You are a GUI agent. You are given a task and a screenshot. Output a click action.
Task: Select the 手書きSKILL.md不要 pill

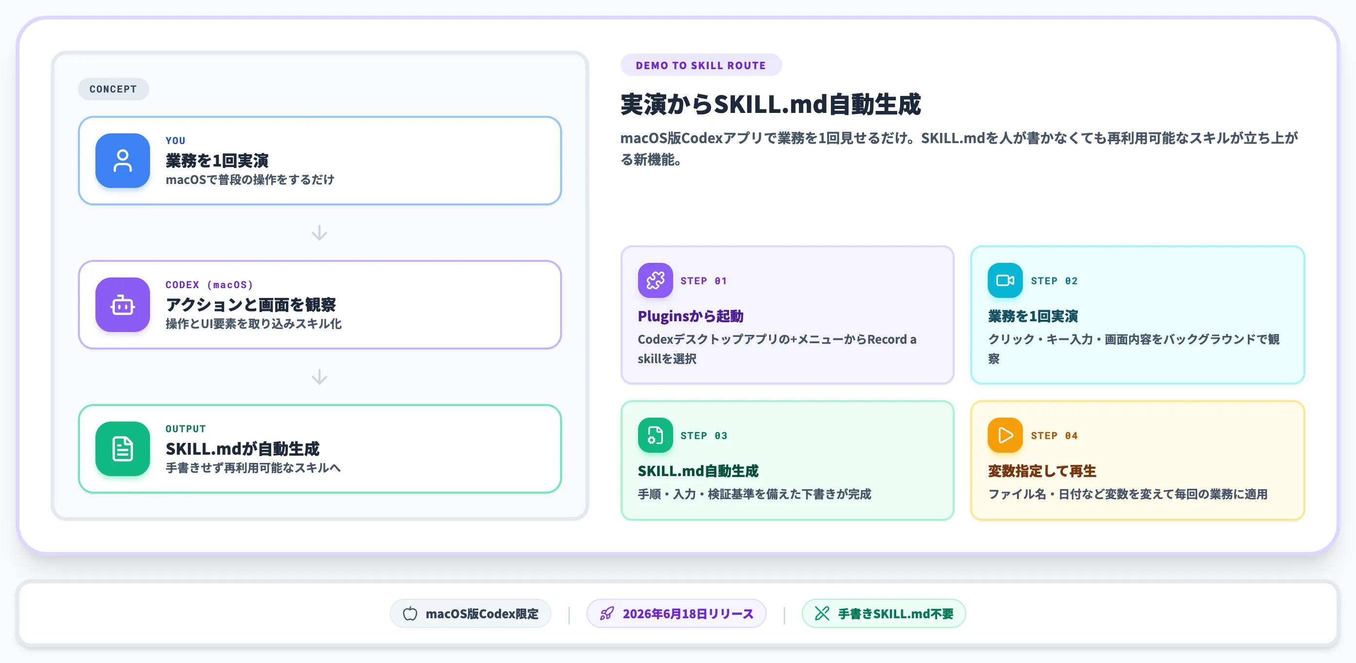(x=884, y=613)
